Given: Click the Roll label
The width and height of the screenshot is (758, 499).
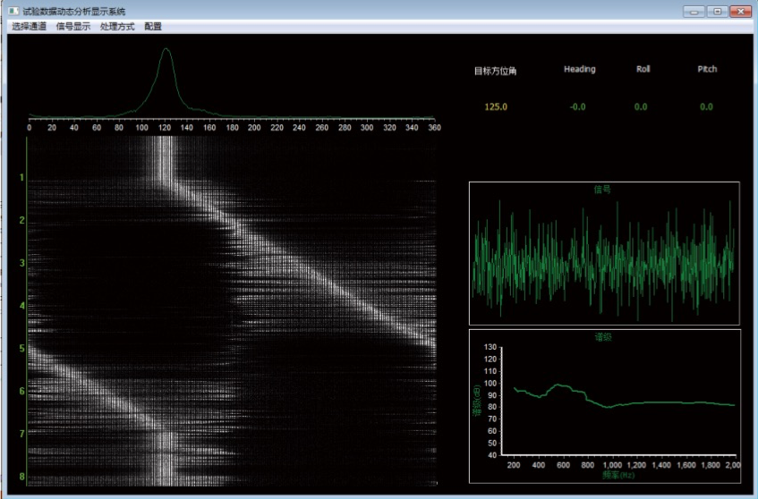Looking at the screenshot, I should pyautogui.click(x=643, y=69).
